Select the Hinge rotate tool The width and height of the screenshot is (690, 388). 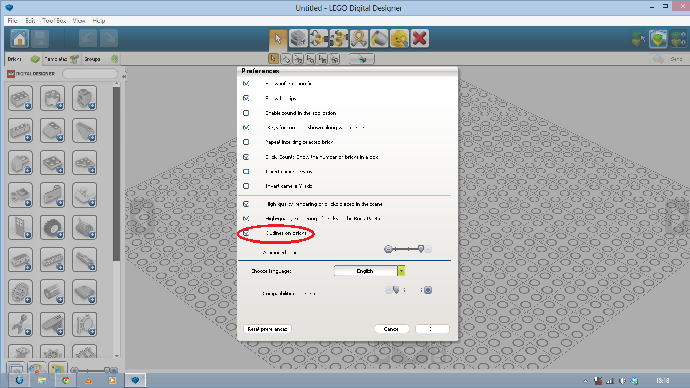[319, 38]
